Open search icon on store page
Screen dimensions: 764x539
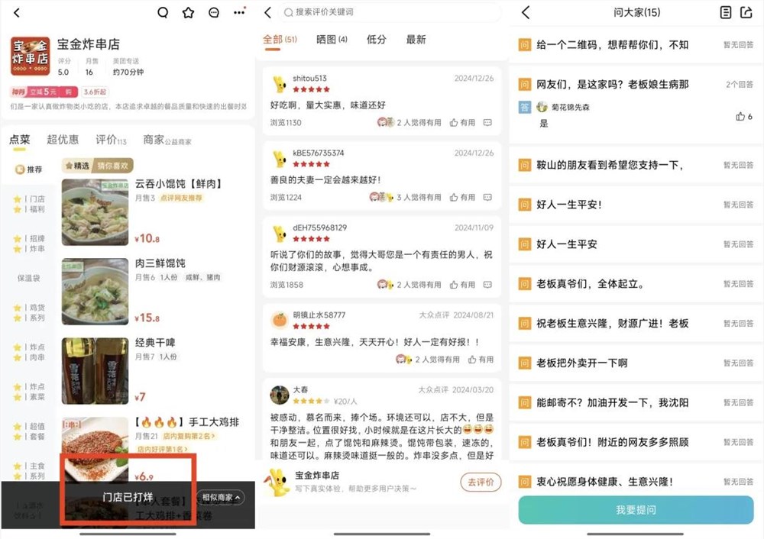(x=163, y=13)
